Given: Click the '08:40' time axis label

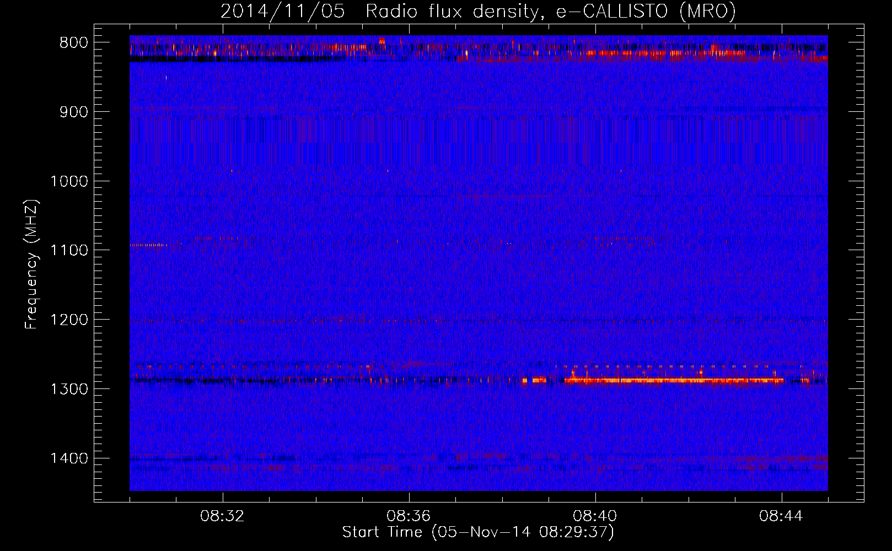Looking at the screenshot, I should tap(595, 517).
